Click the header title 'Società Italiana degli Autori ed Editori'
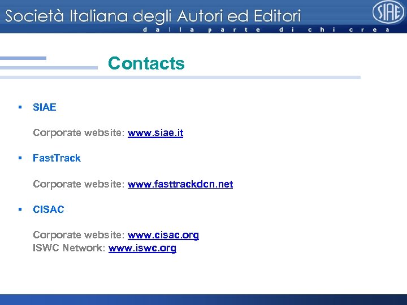This screenshot has height=305, width=407. [x=153, y=16]
